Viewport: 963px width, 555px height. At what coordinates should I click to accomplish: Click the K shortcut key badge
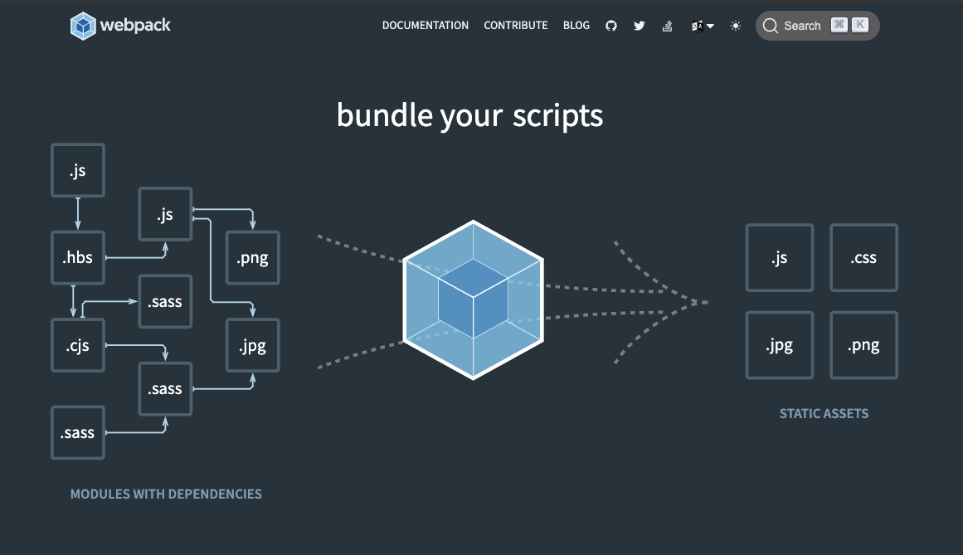pyautogui.click(x=860, y=25)
